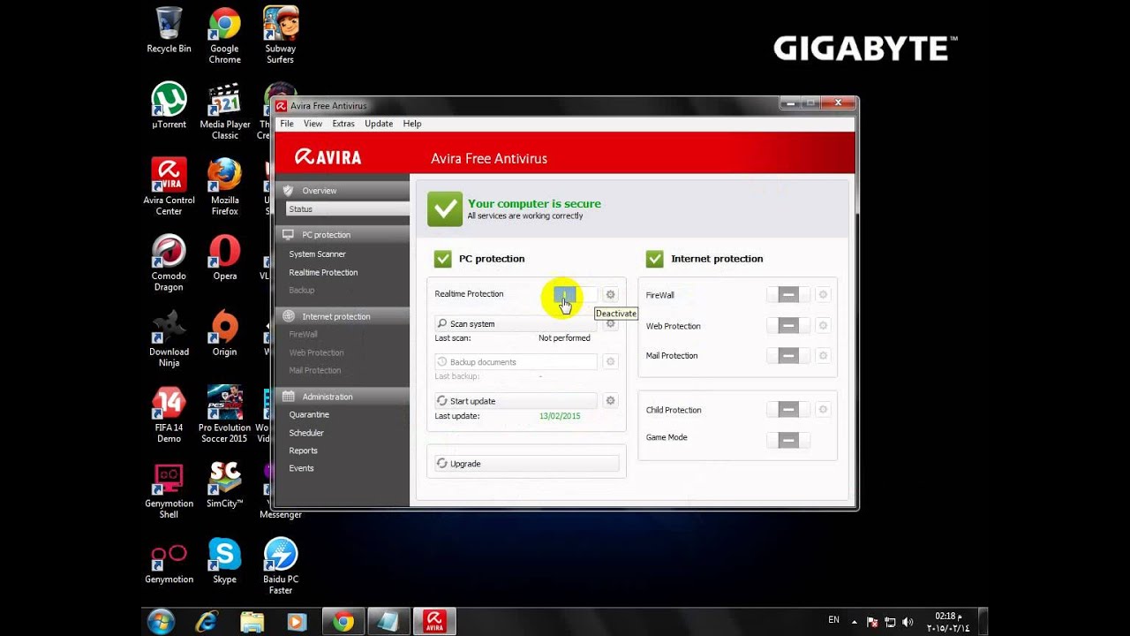Screen dimensions: 1130x636
Task: Click the Start update button
Action: tap(516, 401)
